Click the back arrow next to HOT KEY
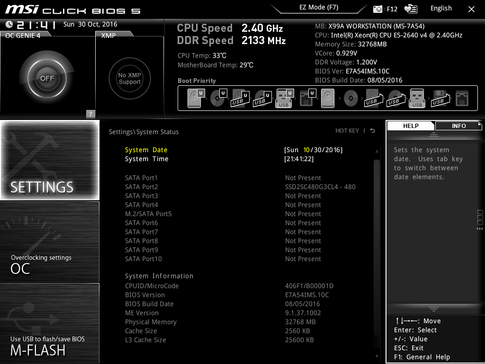This screenshot has width=485, height=364. (x=373, y=131)
